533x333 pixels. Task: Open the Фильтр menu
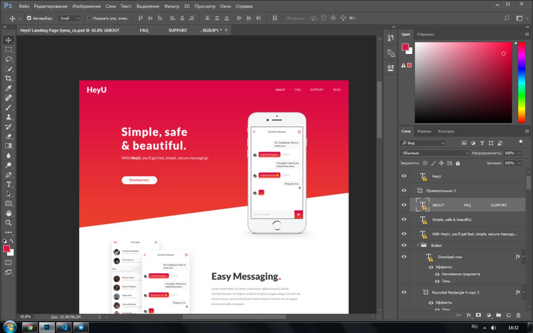[172, 6]
